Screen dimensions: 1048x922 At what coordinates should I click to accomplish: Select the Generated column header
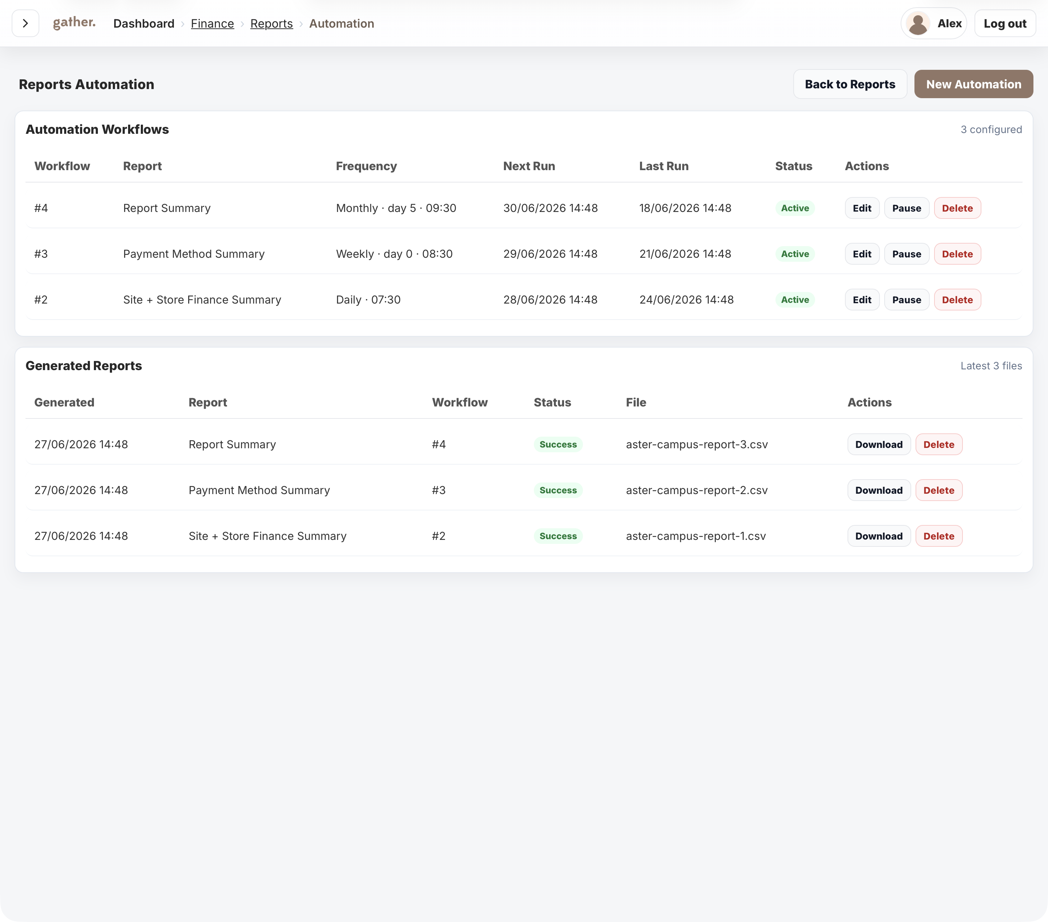click(x=64, y=402)
